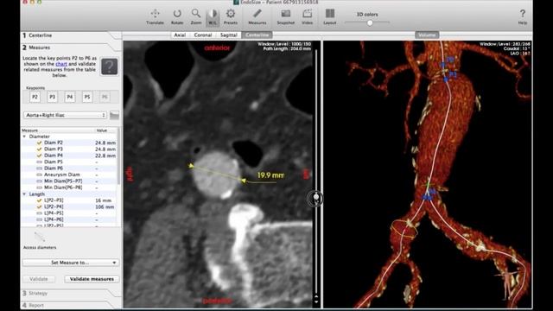
Task: Open the Set Measure to... dropdown
Action: (71, 263)
